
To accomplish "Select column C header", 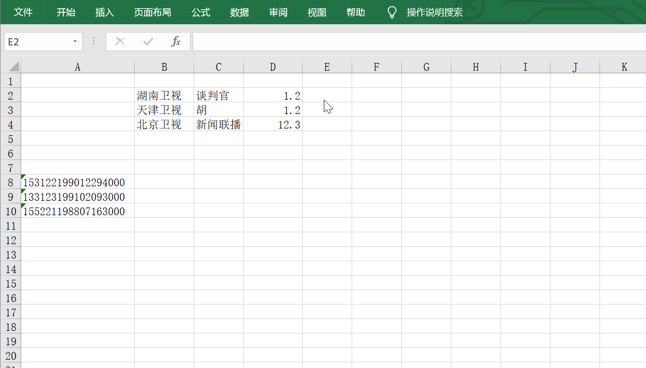I will (218, 67).
